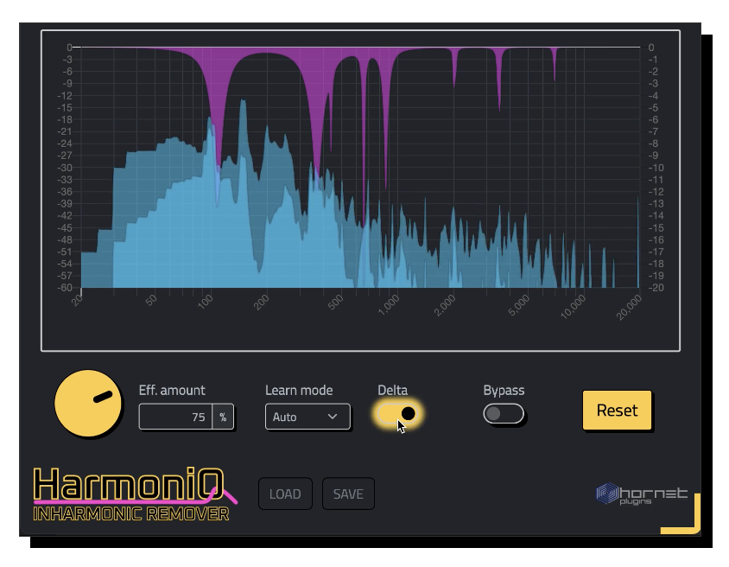Screen dimensions: 729x567
Task: Click the LOAD button
Action: click(x=285, y=494)
